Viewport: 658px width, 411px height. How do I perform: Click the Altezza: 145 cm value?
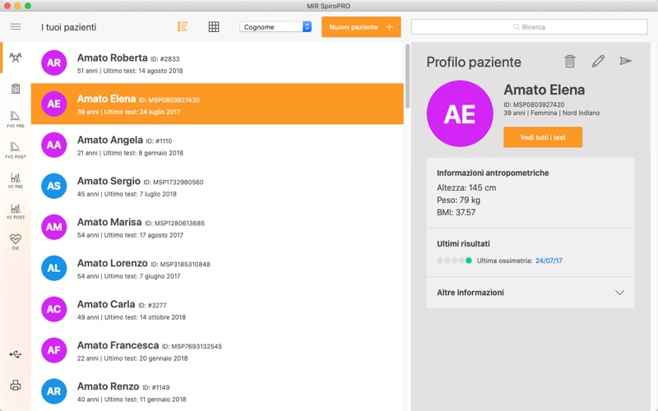click(466, 188)
